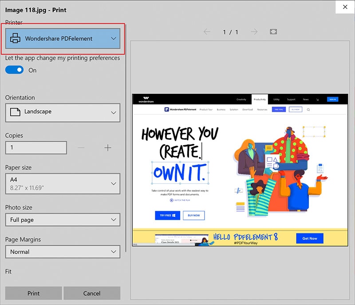Click the print preview image

point(240,170)
